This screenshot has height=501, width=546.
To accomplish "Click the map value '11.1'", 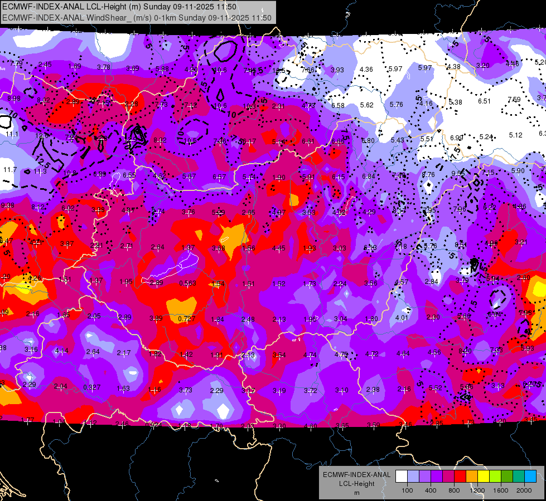I will click(x=12, y=134).
